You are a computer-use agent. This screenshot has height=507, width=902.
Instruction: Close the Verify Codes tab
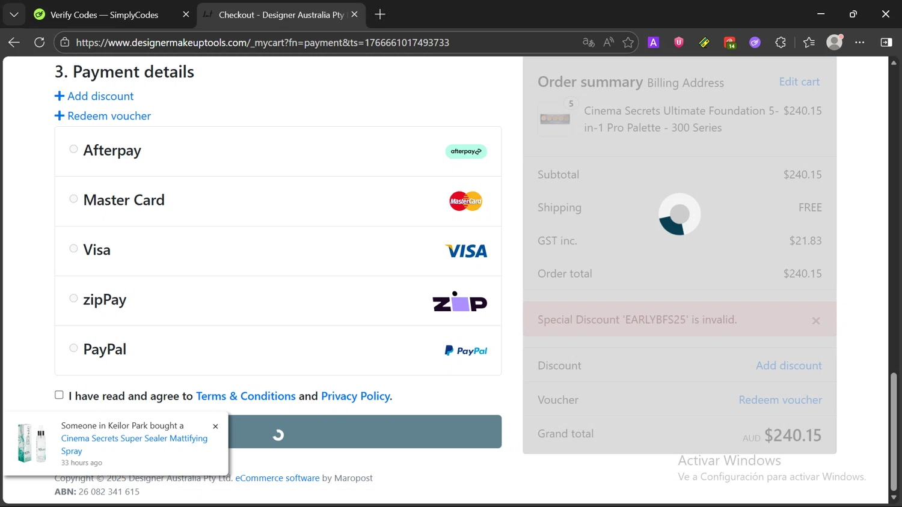point(186,14)
